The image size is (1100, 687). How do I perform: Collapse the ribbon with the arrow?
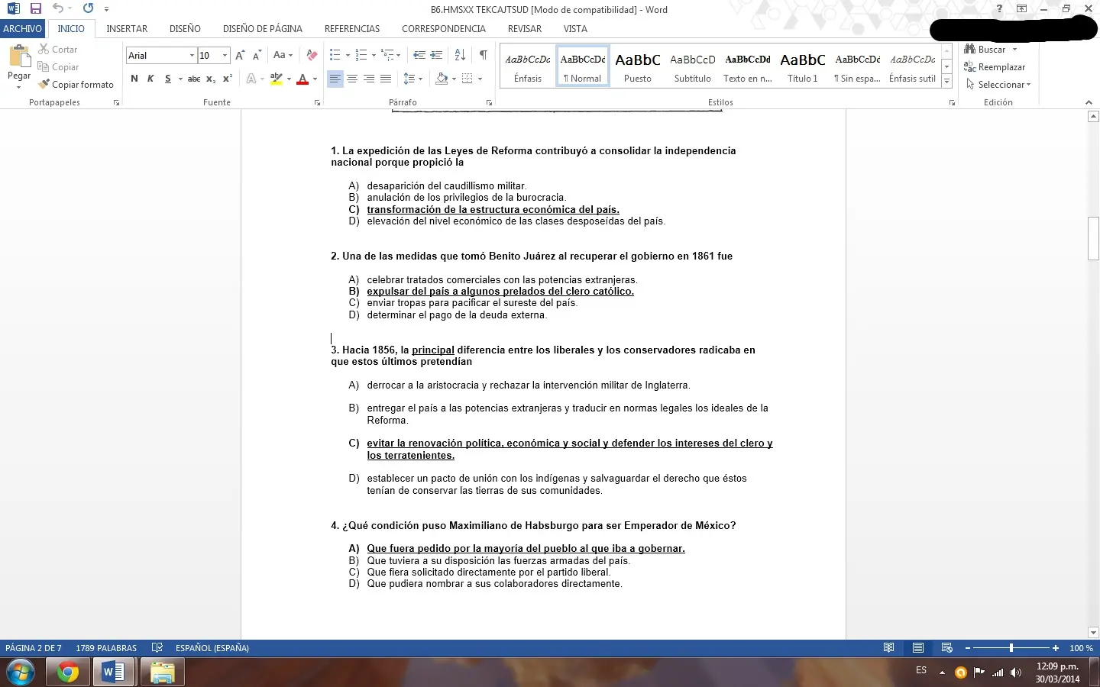pyautogui.click(x=1089, y=102)
